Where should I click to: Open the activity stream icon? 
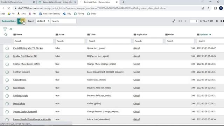174,21
